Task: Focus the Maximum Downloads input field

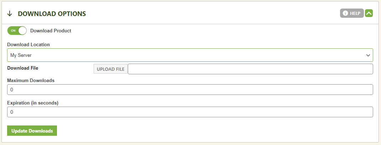Action: 190,90
